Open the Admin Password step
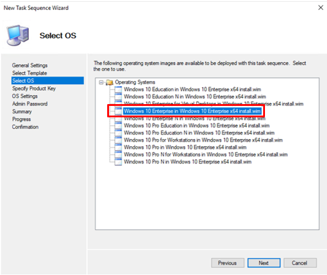The image size is (327, 275). tap(30, 104)
